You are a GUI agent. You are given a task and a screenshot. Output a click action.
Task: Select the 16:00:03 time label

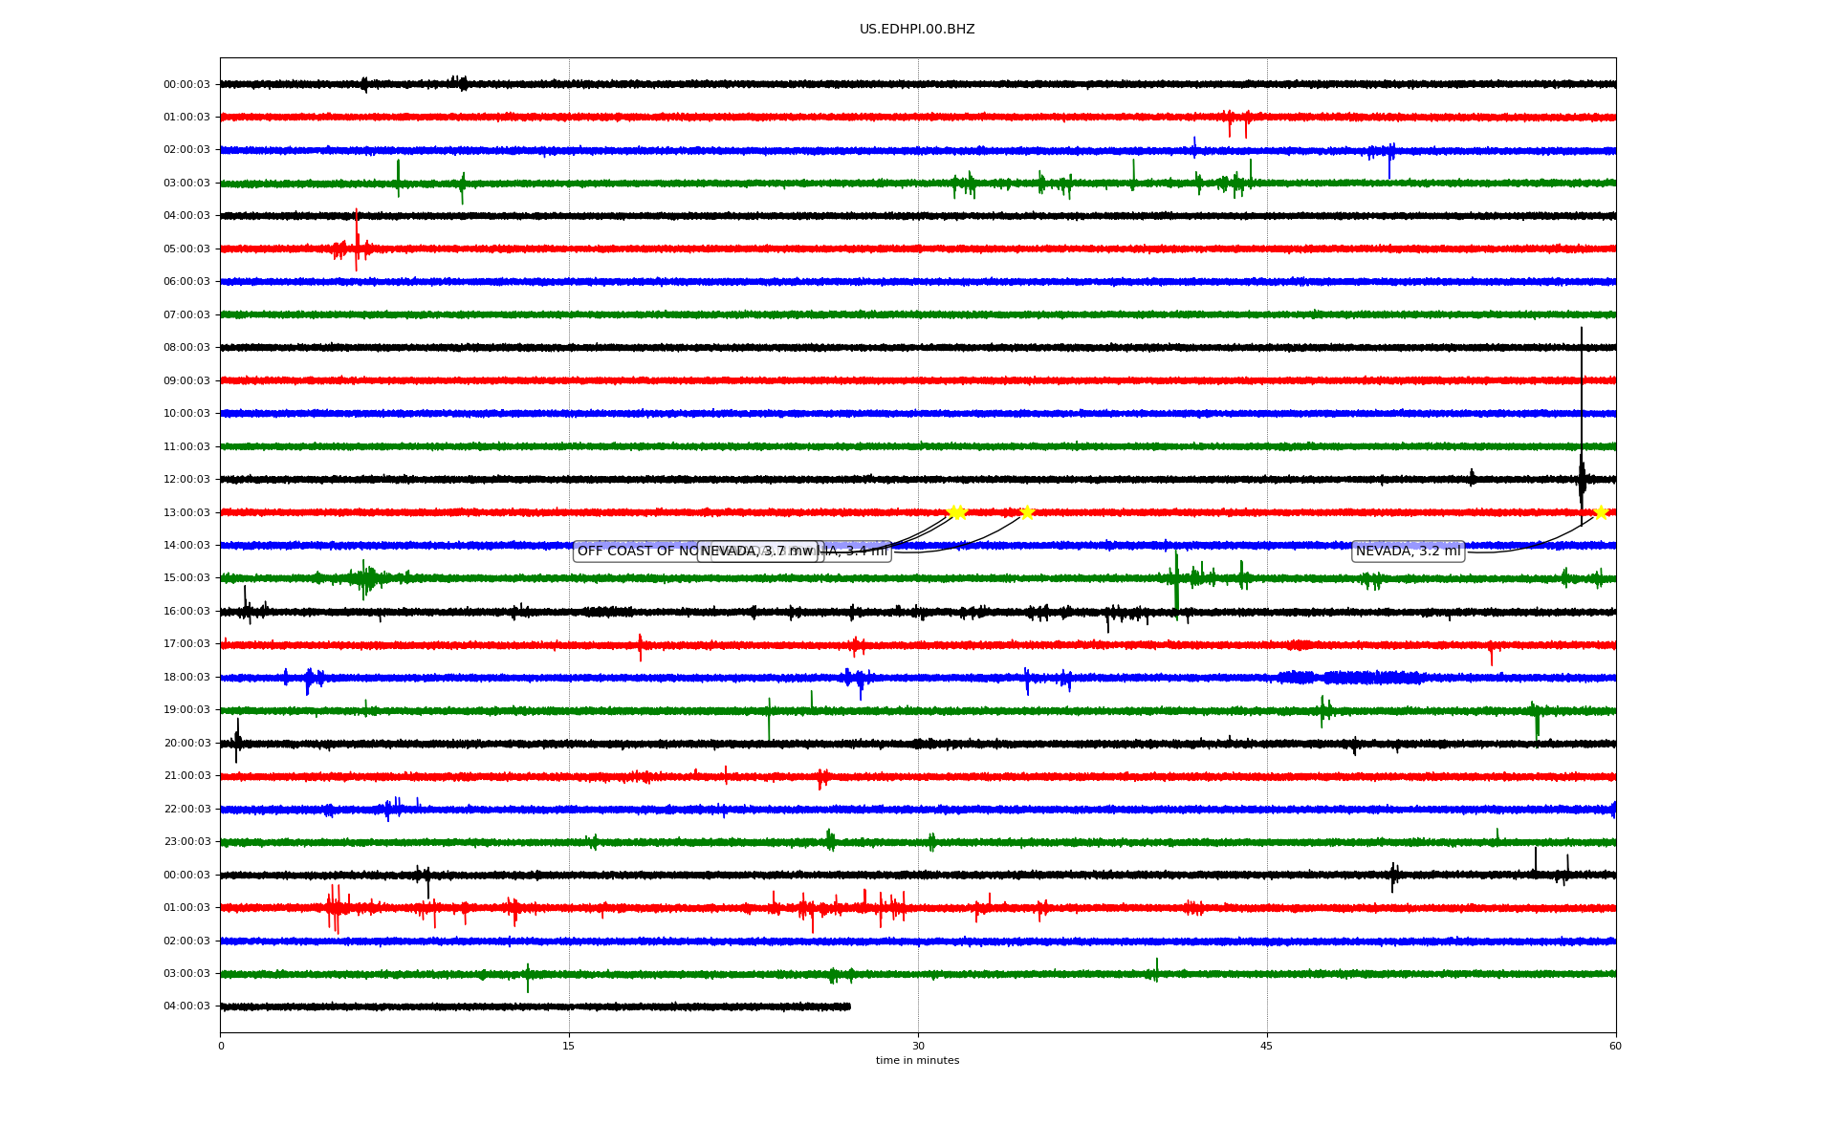pyautogui.click(x=186, y=612)
